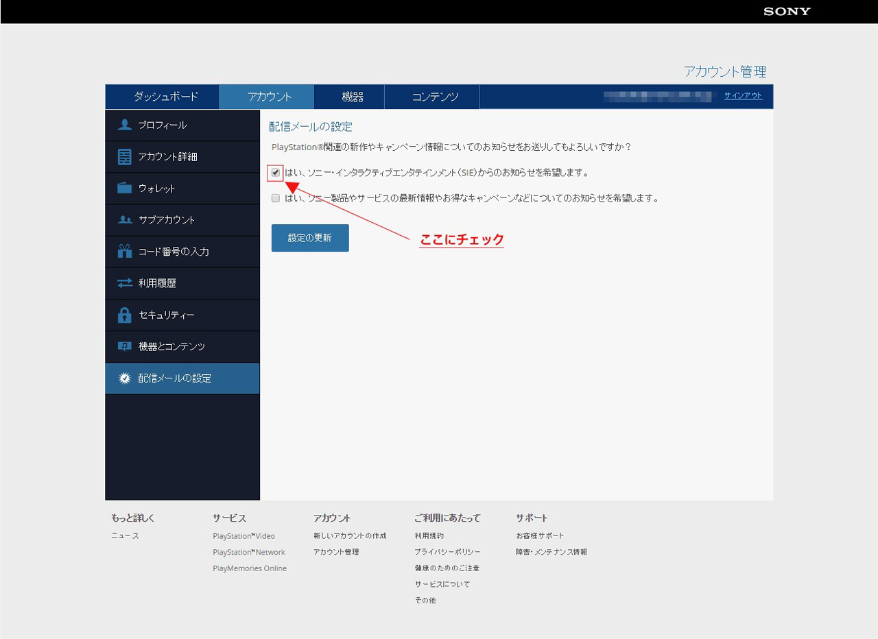Open PlayMemories Online footer link

[250, 568]
